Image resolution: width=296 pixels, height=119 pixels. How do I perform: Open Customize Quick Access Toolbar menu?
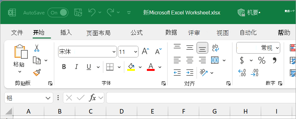tap(129, 13)
